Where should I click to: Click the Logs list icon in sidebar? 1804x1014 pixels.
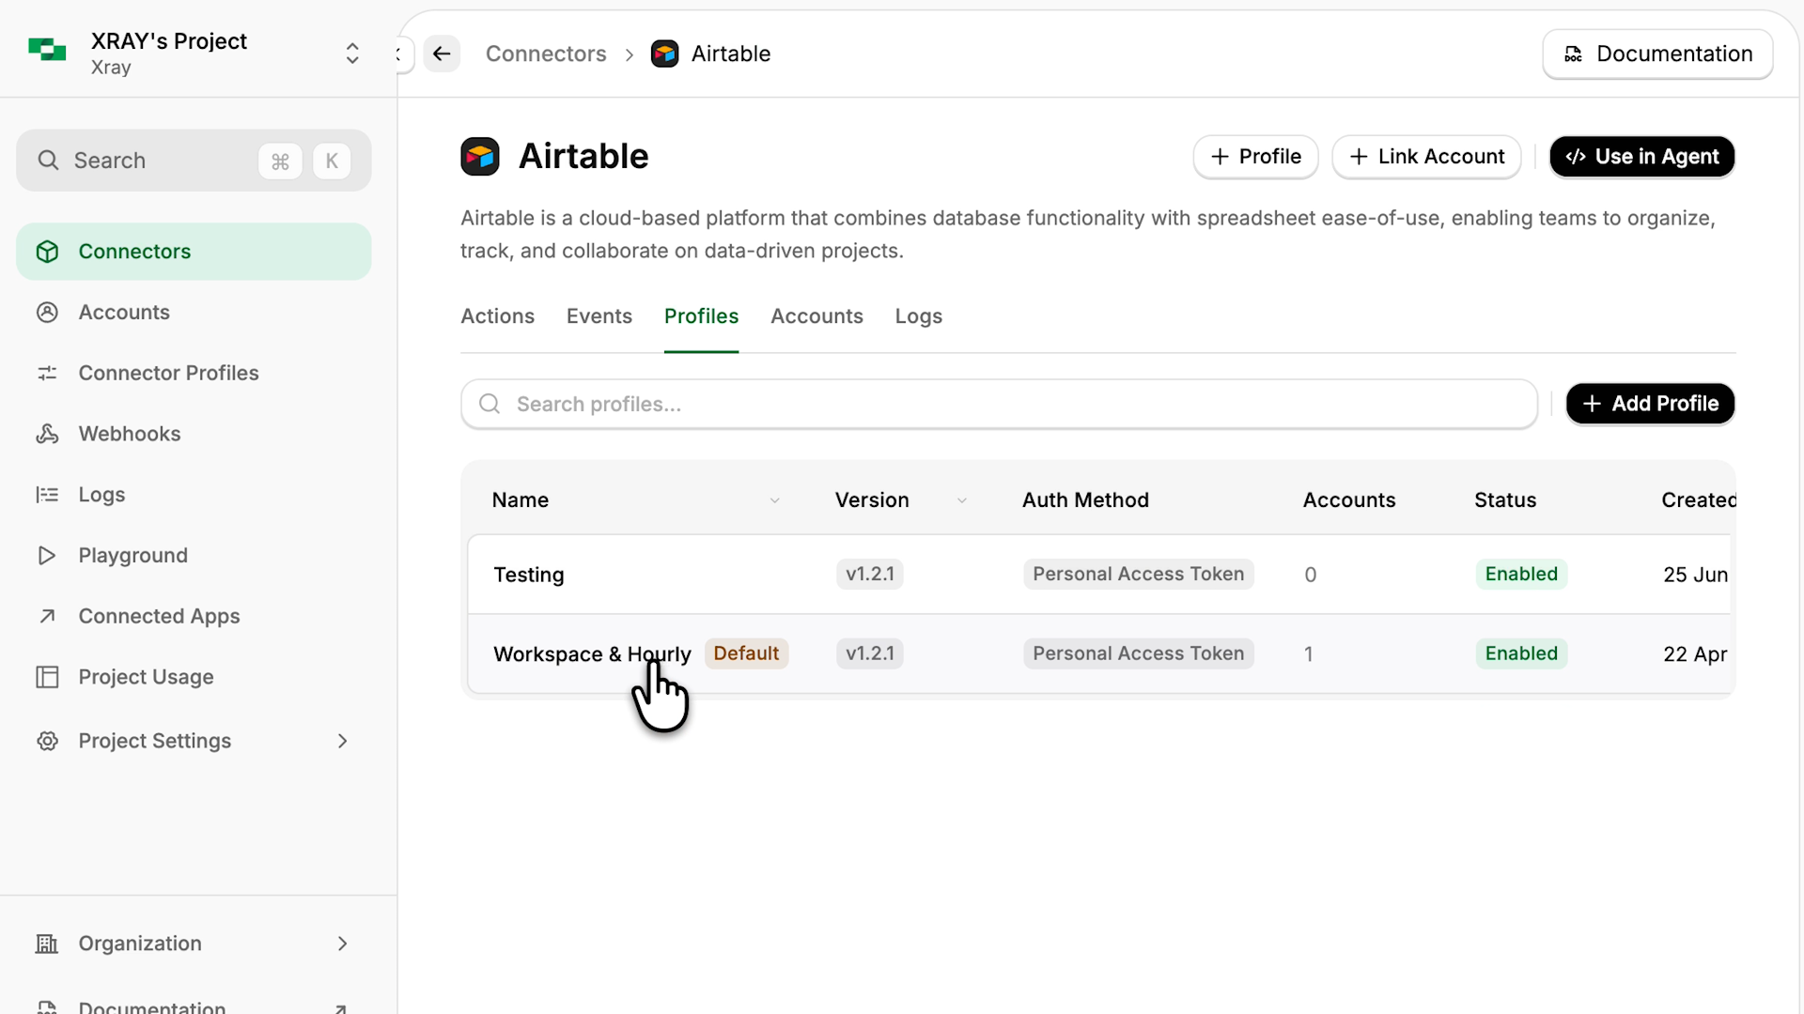[47, 495]
